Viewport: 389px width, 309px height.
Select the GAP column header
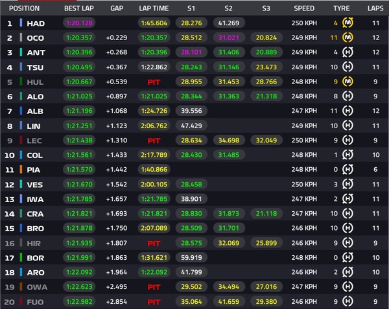tap(117, 8)
